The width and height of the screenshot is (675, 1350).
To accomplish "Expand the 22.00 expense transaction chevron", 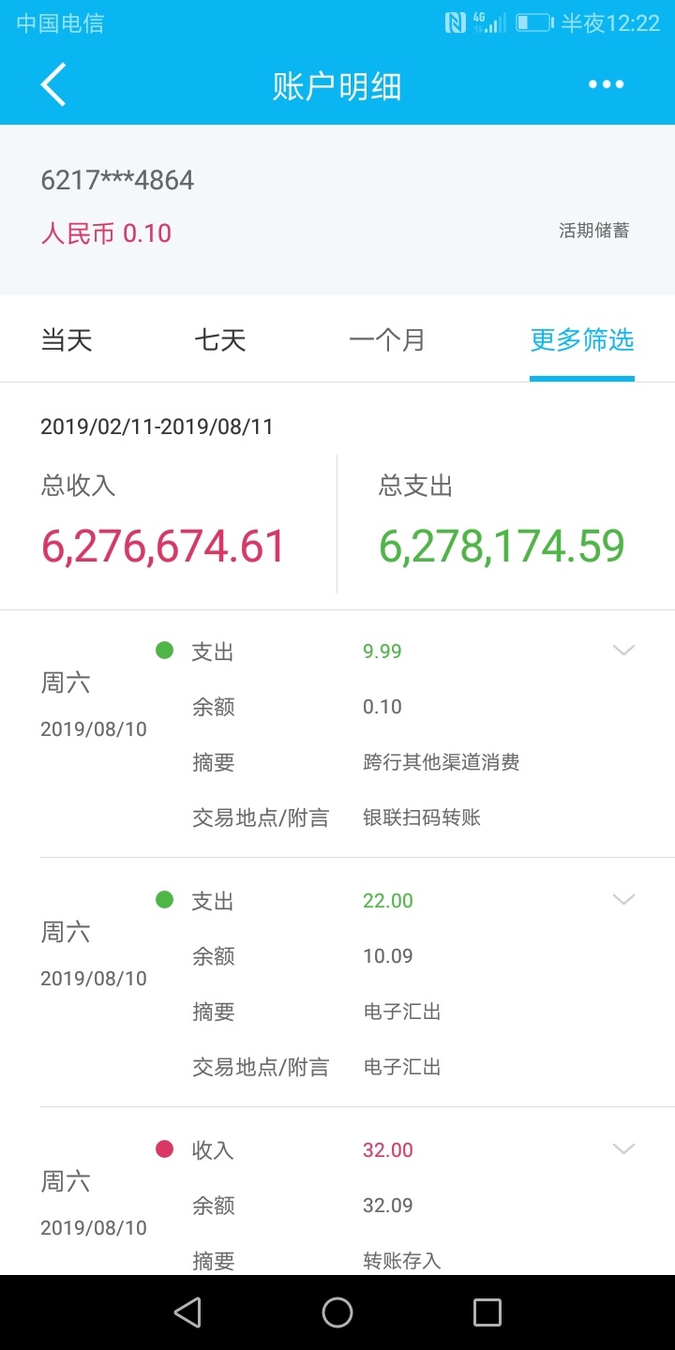I will (623, 899).
